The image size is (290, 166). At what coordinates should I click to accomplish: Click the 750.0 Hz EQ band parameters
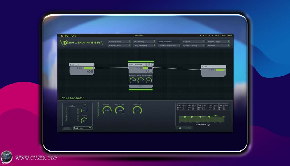pyautogui.click(x=202, y=107)
